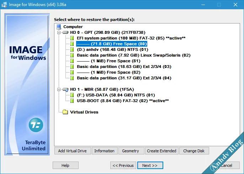Click the HD 0 hard disk icon
The width and height of the screenshot is (244, 174).
coord(65,32)
